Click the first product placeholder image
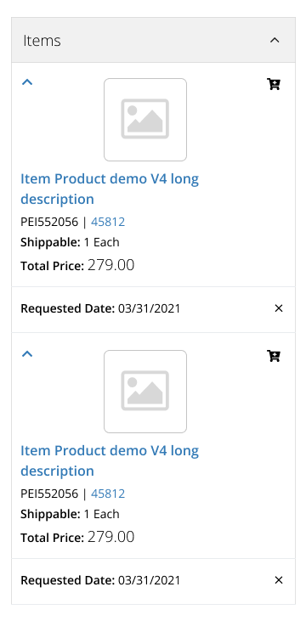Viewport: 306px width, 632px height. (x=145, y=120)
